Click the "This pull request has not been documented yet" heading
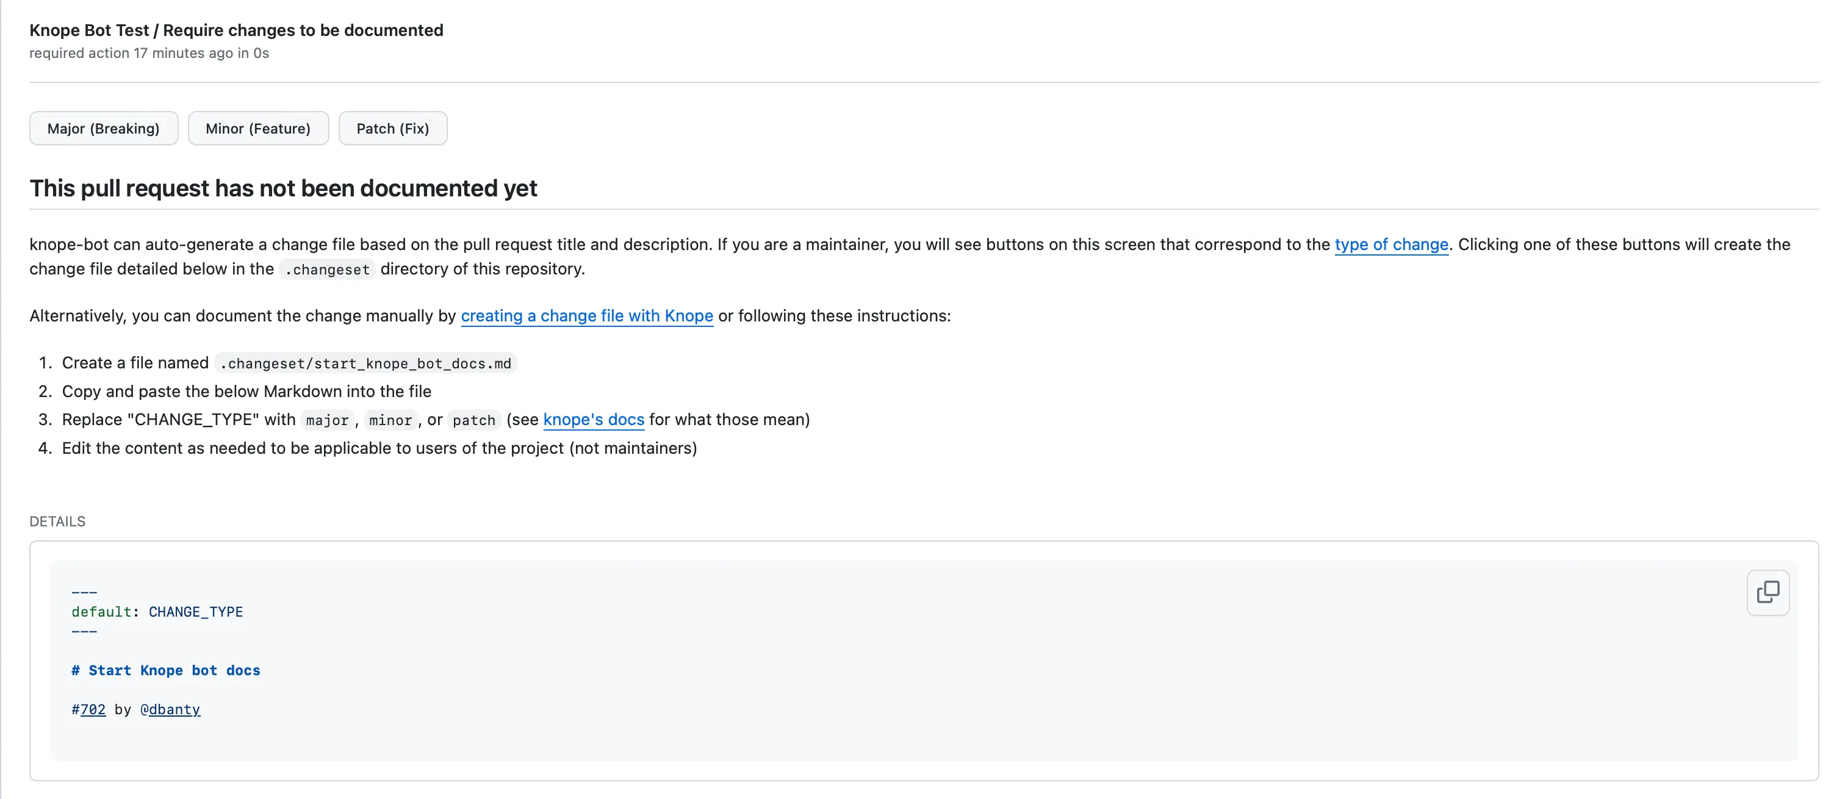 (x=282, y=188)
